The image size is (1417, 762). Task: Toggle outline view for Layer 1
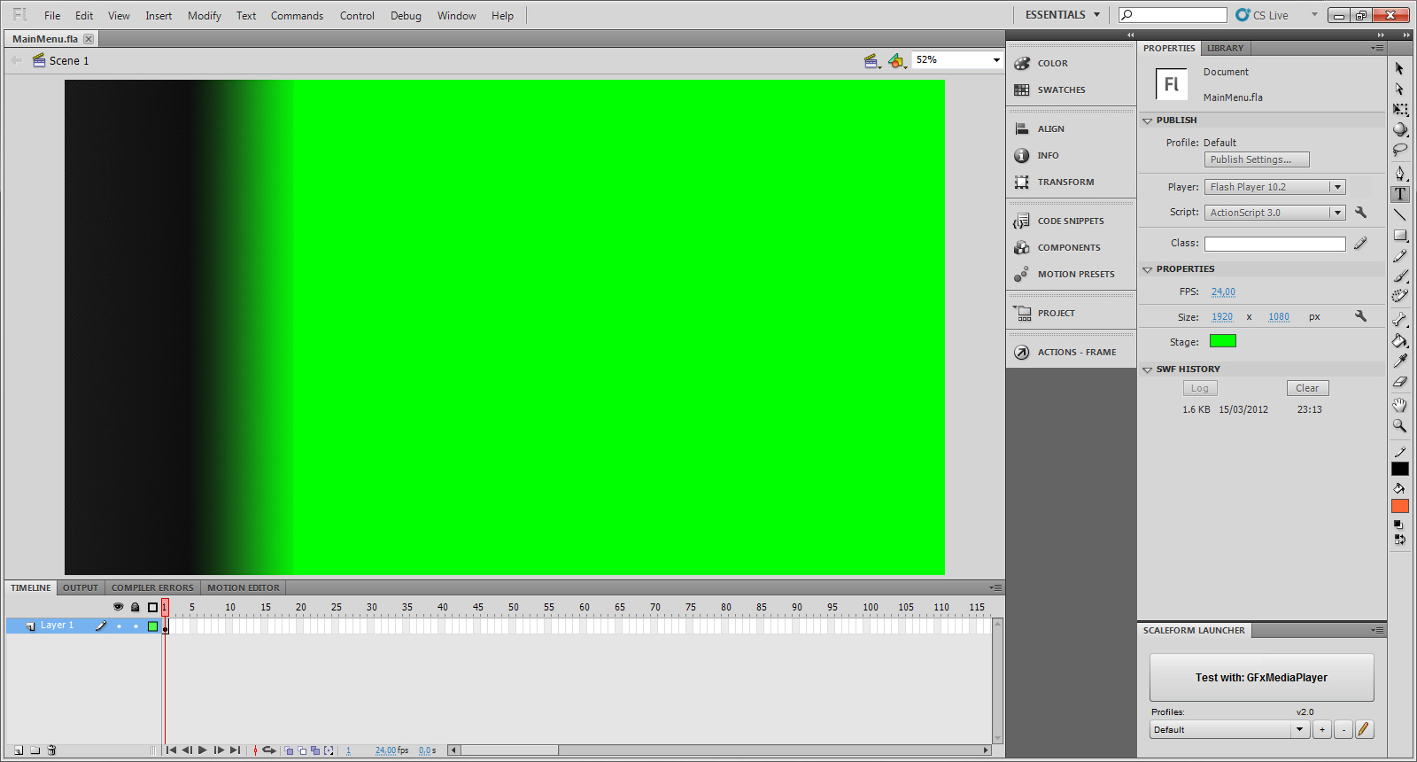pos(152,626)
